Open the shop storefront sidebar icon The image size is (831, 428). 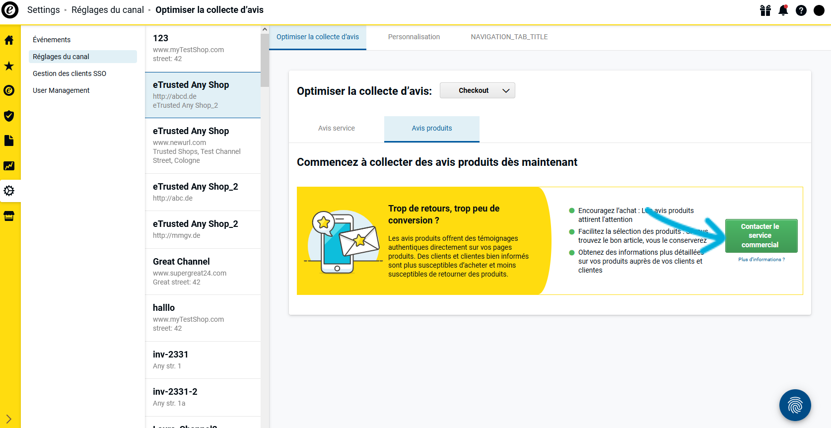tap(9, 216)
